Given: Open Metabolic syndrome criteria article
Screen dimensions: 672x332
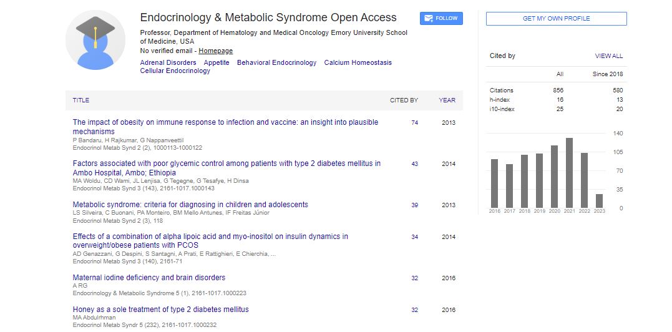Looking at the screenshot, I should (x=190, y=205).
